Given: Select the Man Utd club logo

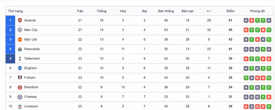Looking at the screenshot, I should pos(20,39).
